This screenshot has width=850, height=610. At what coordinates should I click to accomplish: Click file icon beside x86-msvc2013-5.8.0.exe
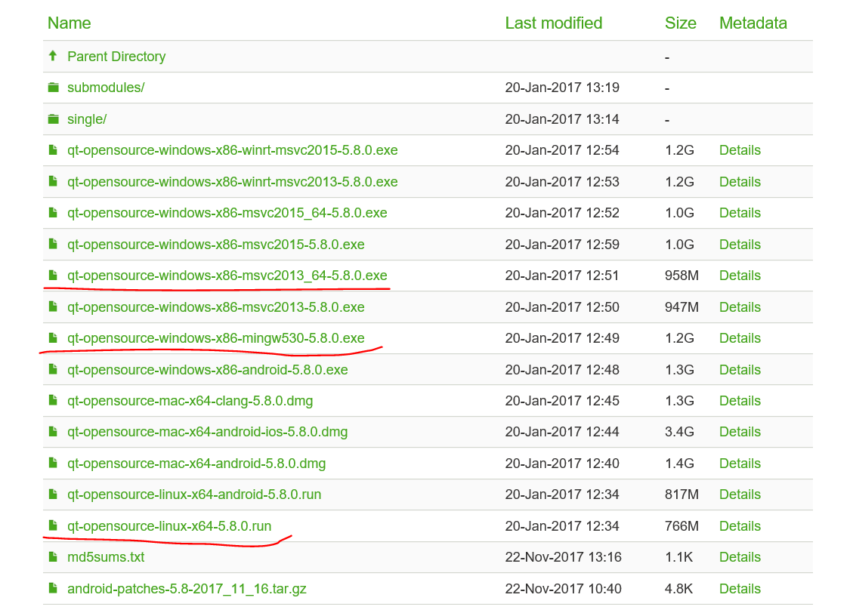[x=53, y=307]
